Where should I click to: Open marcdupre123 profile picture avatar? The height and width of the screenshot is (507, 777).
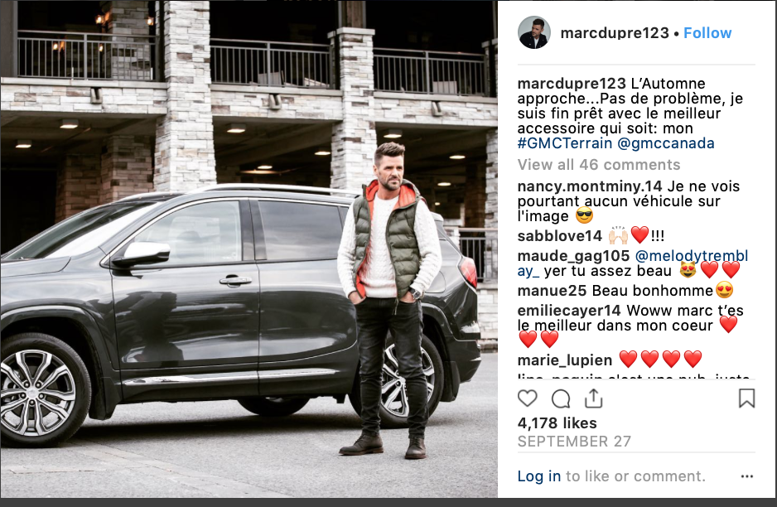534,32
